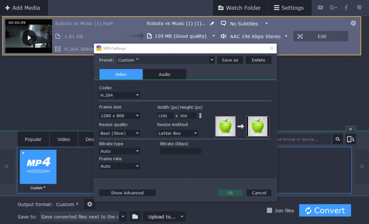Open the Settings menu
This screenshot has width=369, height=224.
point(289,8)
